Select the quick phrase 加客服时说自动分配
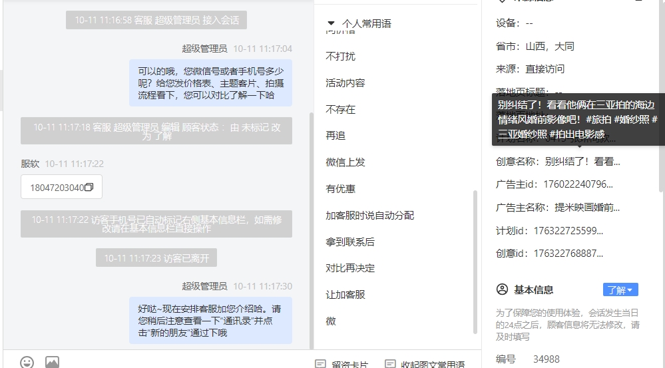 (x=370, y=216)
